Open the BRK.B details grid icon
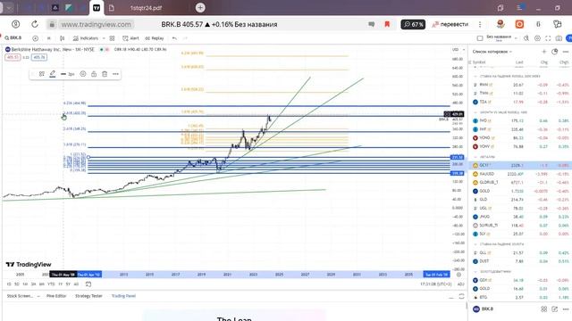This screenshot has width=572, height=321. point(544,309)
